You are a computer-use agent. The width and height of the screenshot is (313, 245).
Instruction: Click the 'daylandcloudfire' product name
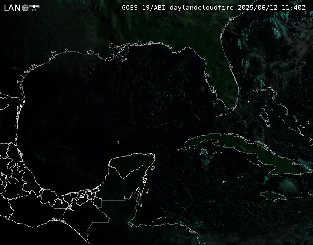coord(202,8)
